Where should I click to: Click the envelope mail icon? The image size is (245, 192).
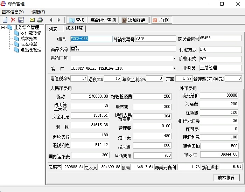coord(32,20)
